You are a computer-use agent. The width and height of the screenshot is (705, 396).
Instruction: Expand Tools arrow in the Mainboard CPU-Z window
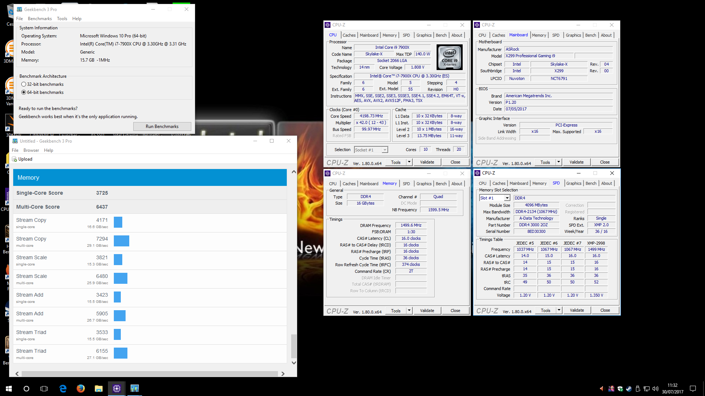(x=558, y=162)
